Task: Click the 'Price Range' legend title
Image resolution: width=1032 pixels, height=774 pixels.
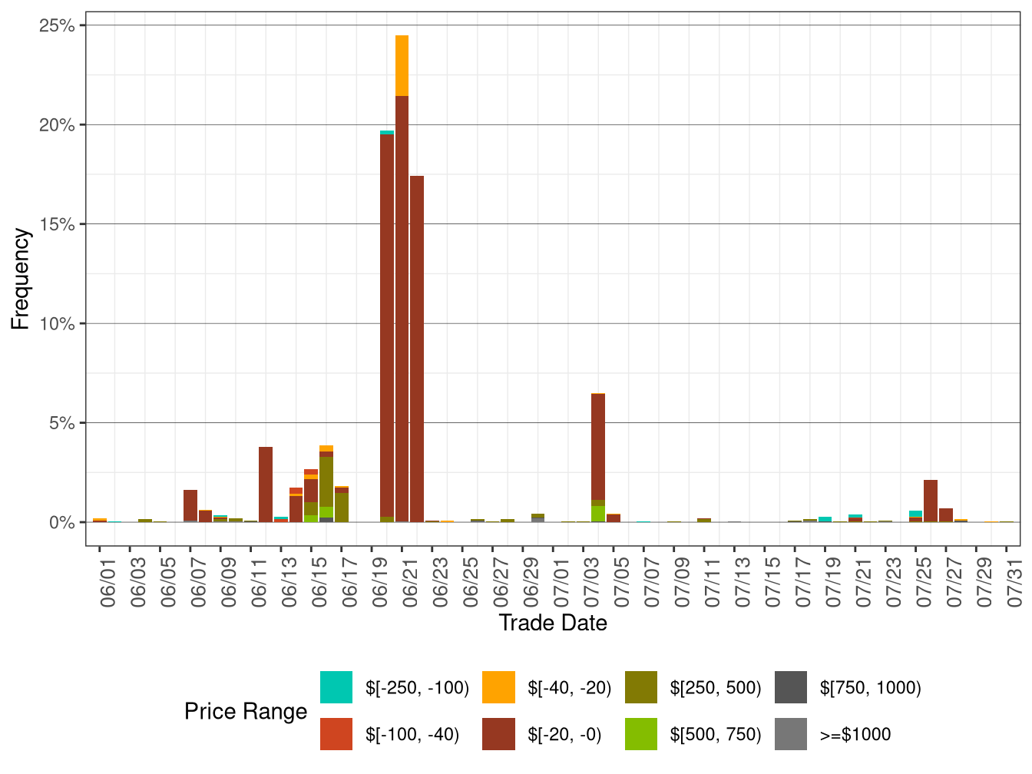Action: click(x=246, y=712)
